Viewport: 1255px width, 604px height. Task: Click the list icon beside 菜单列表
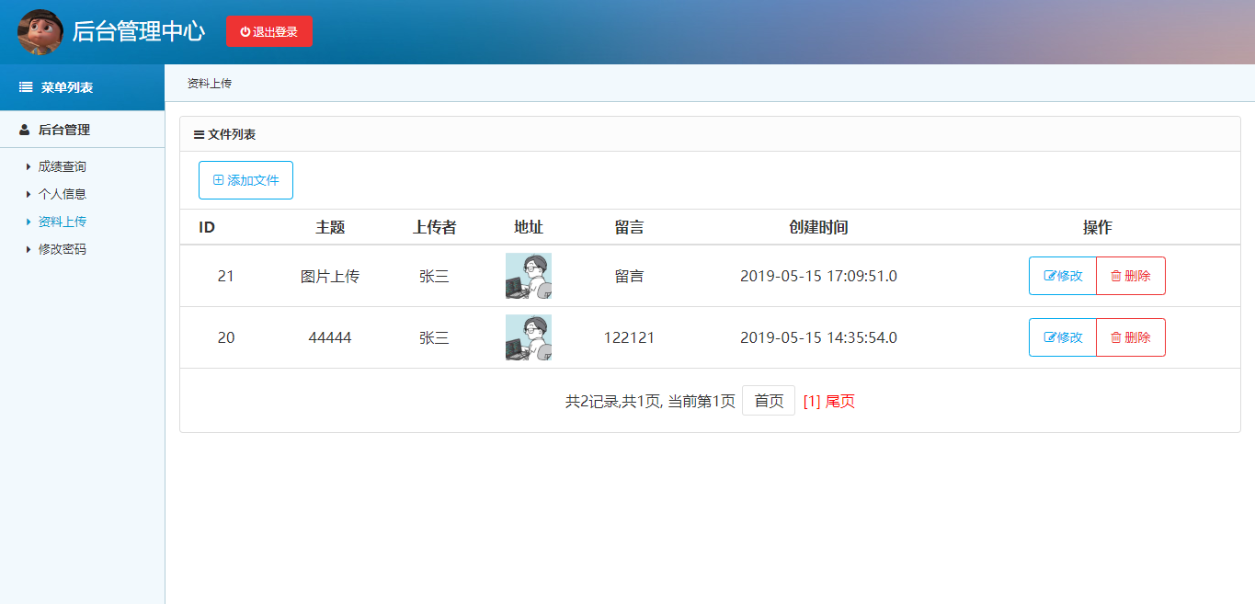(x=26, y=87)
